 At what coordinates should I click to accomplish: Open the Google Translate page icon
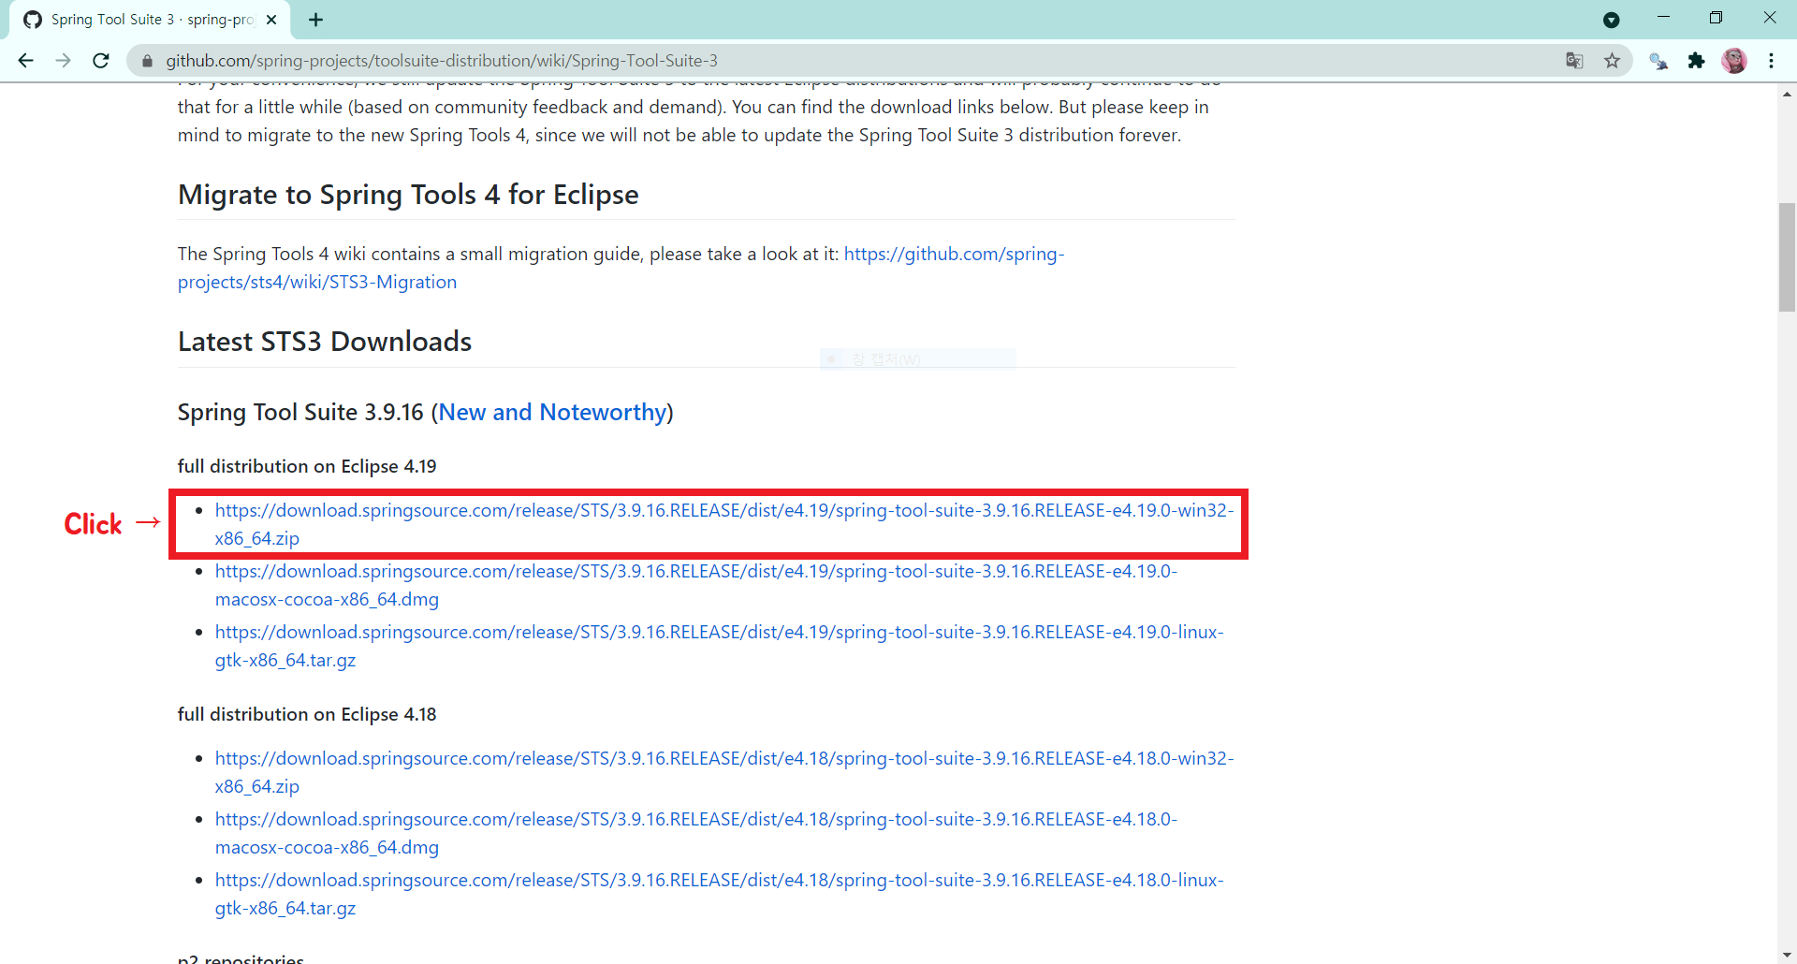pyautogui.click(x=1574, y=61)
